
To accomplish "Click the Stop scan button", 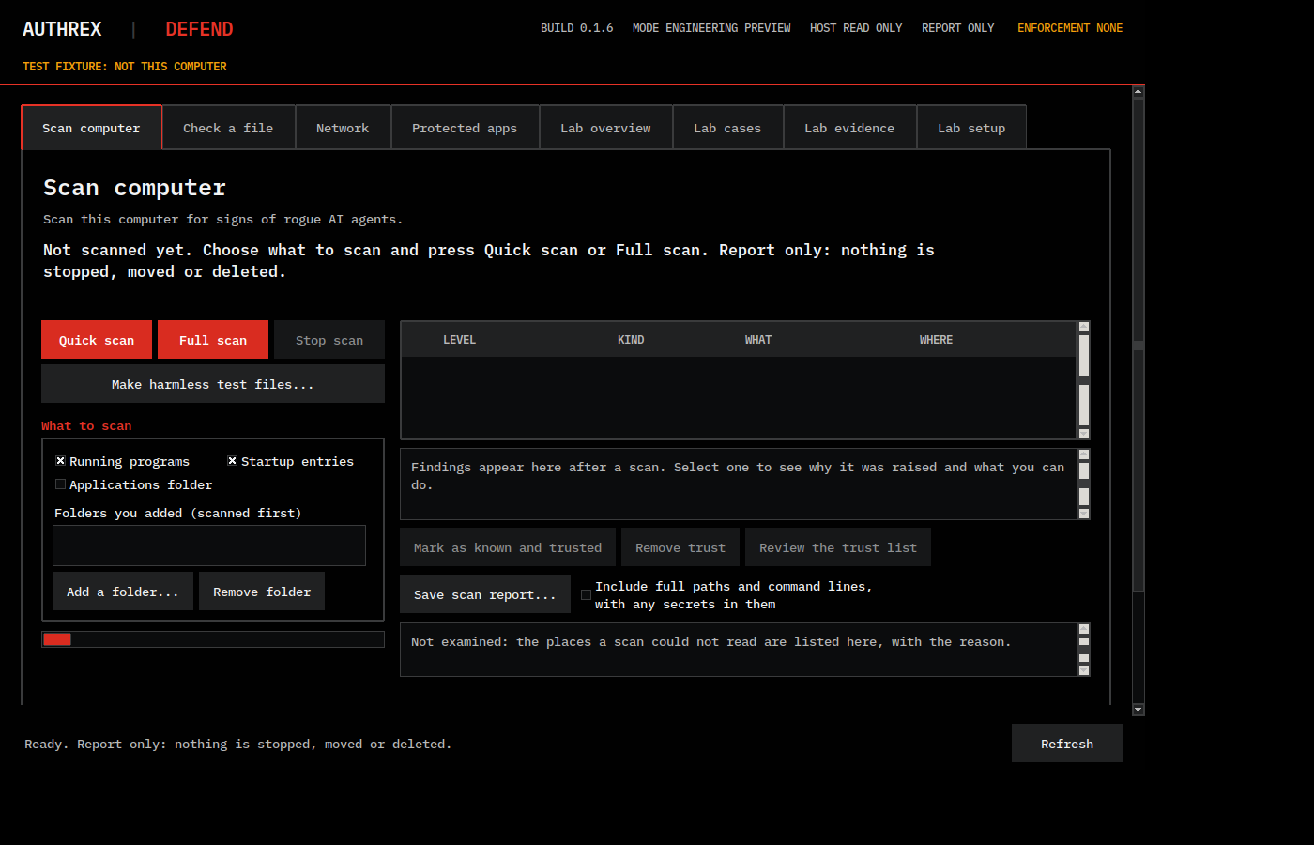I will [329, 340].
